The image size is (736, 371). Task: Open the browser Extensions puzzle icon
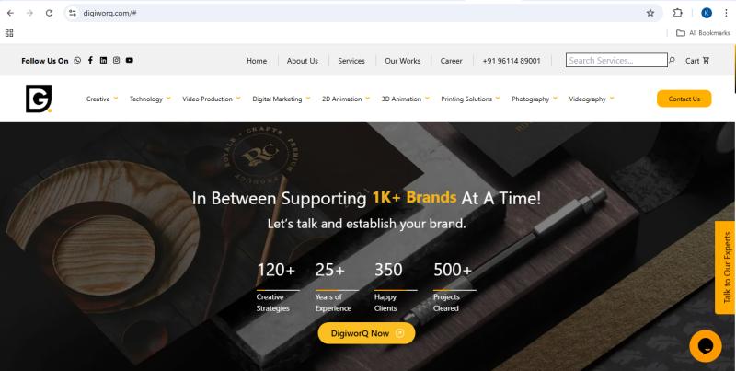tap(677, 13)
